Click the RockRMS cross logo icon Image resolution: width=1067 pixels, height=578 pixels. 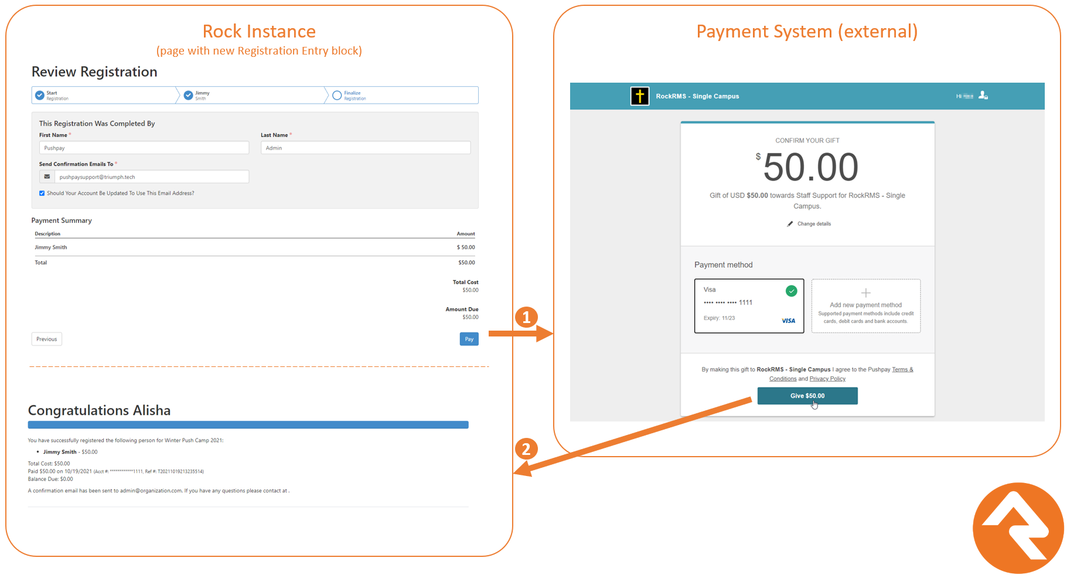click(640, 96)
